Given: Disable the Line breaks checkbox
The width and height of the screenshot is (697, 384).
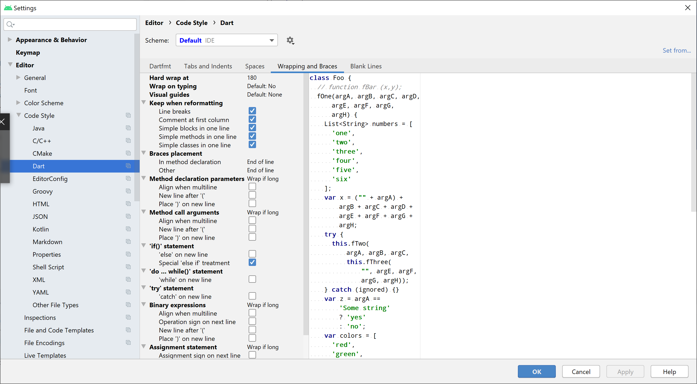Looking at the screenshot, I should click(252, 111).
